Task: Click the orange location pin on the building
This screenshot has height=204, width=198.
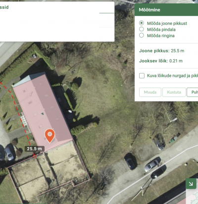Action: tap(49, 136)
